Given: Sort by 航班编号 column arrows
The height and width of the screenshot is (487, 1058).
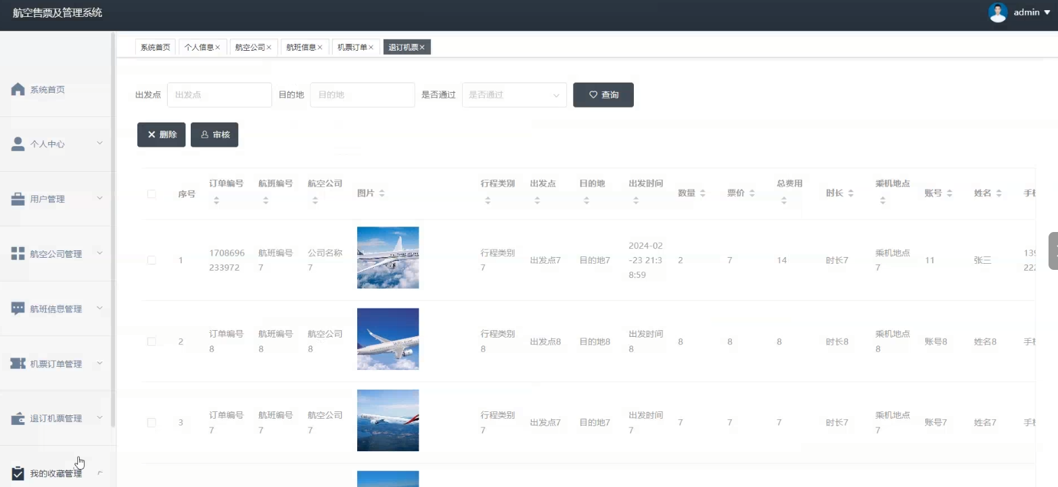Looking at the screenshot, I should pos(266,200).
